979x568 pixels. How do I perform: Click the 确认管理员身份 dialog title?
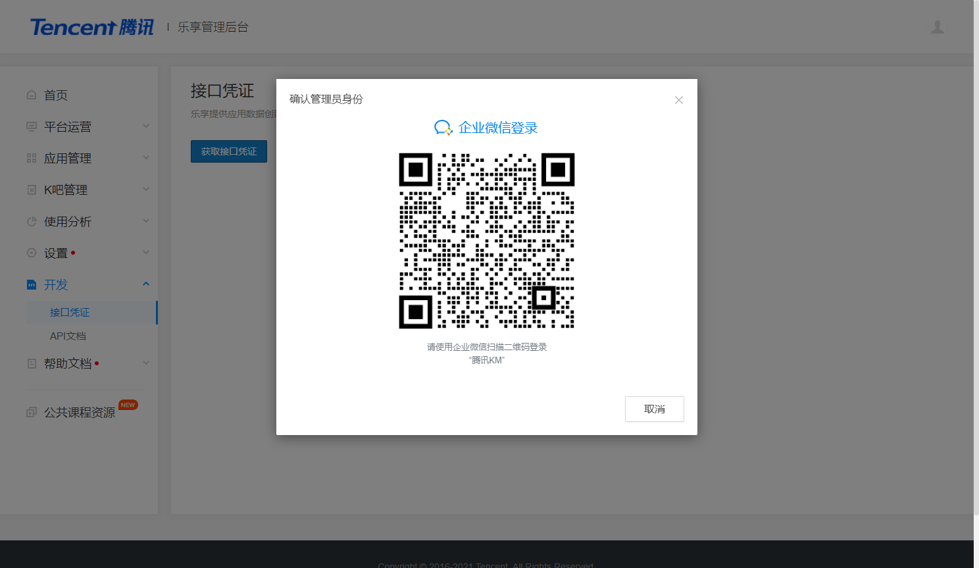[326, 99]
